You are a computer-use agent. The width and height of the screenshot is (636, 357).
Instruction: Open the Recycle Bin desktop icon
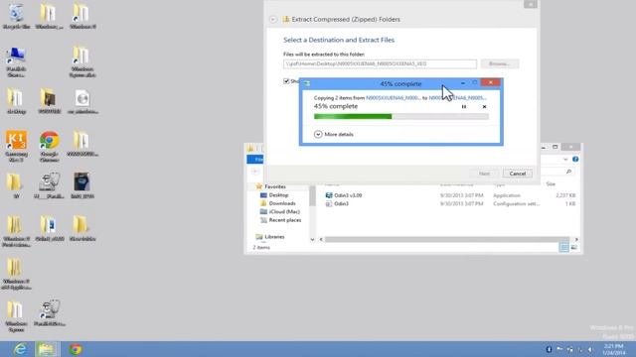point(16,16)
